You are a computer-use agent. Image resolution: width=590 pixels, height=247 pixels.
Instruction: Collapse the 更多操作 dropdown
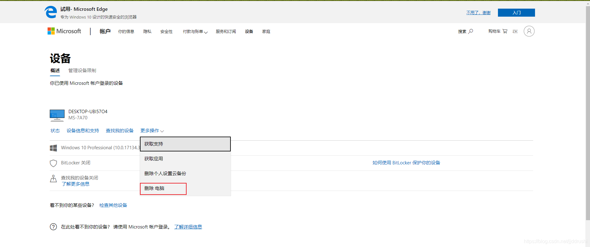tap(152, 131)
